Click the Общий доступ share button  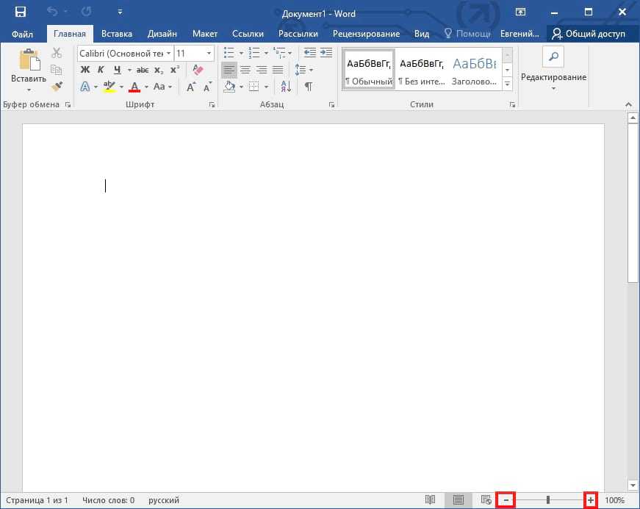pyautogui.click(x=589, y=34)
